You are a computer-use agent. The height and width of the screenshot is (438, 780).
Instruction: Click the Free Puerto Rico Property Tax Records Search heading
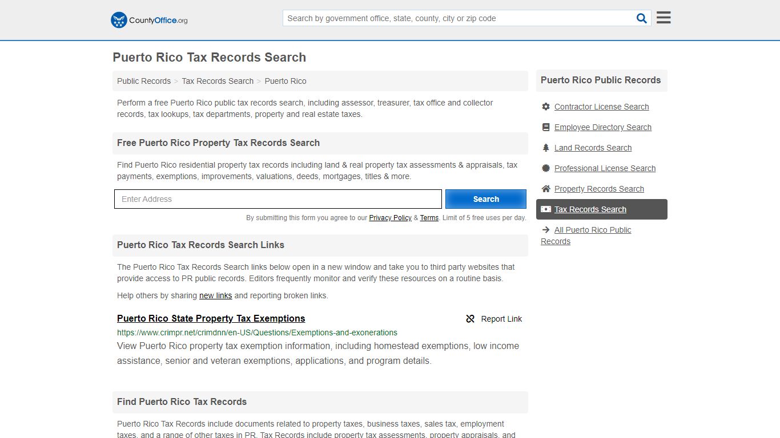[x=218, y=143]
